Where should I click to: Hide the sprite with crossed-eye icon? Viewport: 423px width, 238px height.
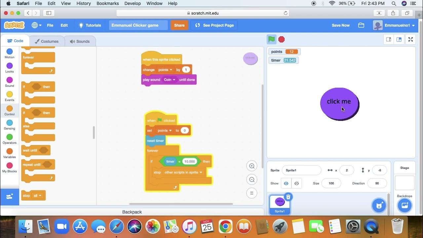[x=296, y=183]
